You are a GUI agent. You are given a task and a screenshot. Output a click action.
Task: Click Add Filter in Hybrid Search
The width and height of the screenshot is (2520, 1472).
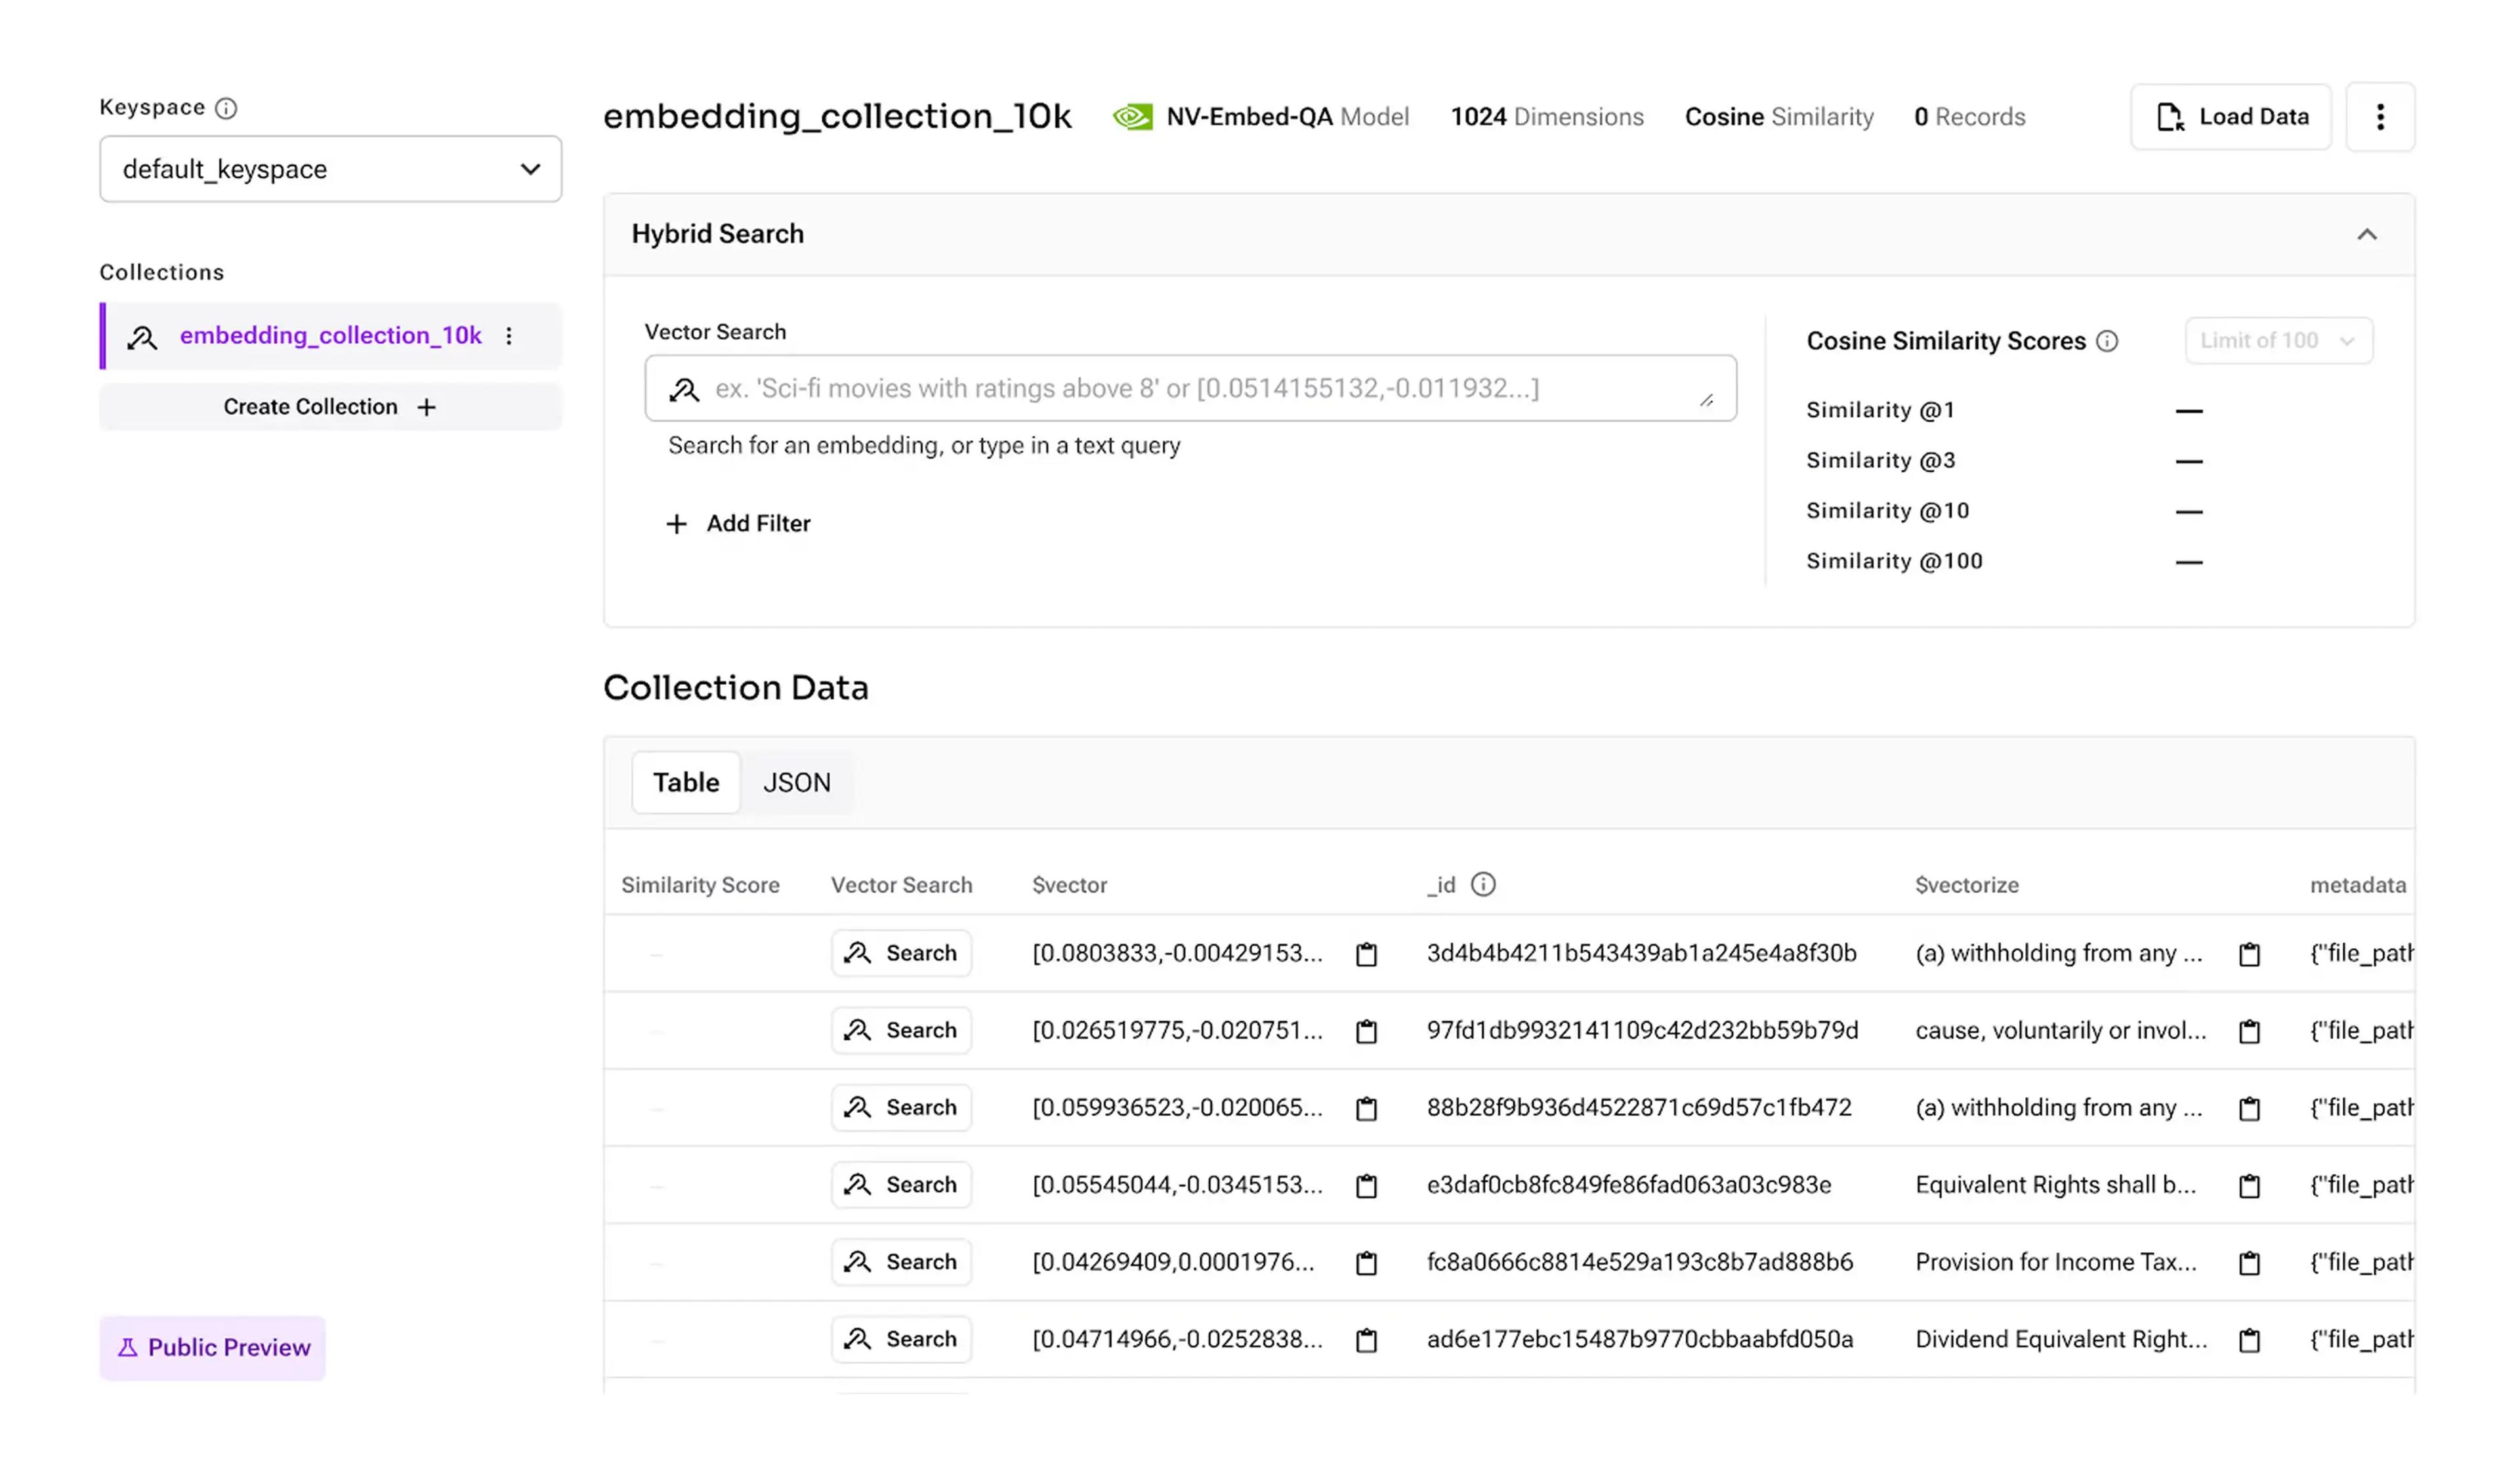(738, 523)
